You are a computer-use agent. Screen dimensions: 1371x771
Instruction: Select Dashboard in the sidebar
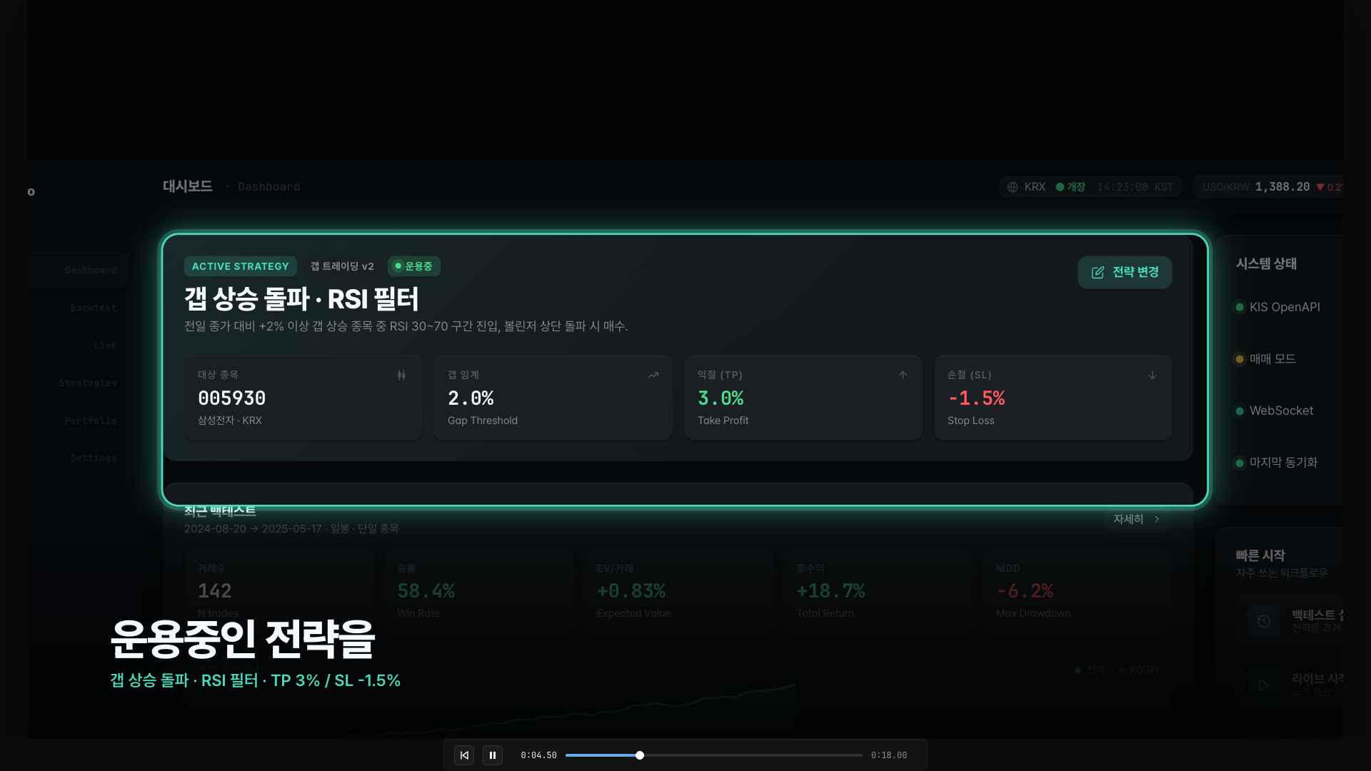click(90, 270)
